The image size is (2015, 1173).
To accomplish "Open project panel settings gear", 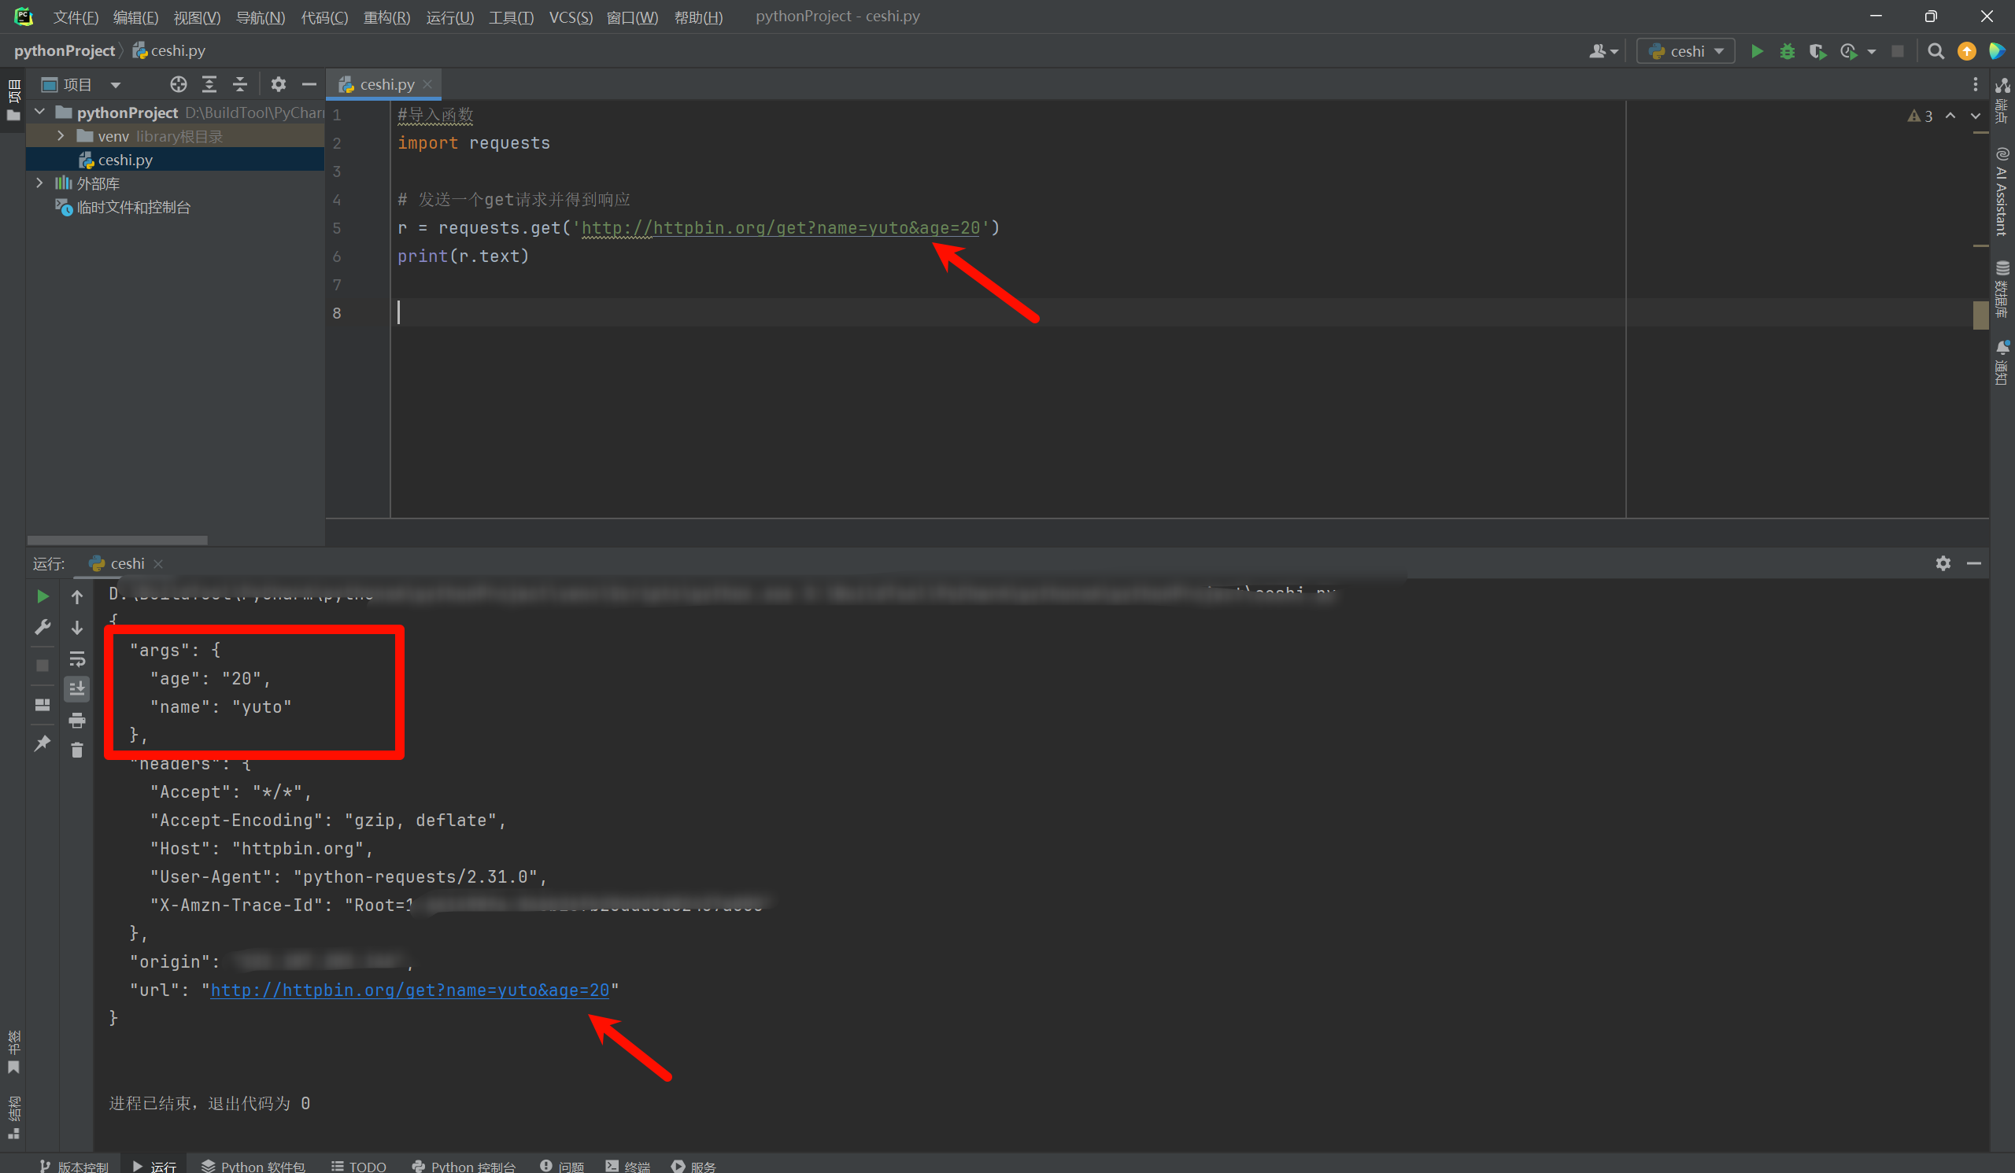I will coord(279,84).
